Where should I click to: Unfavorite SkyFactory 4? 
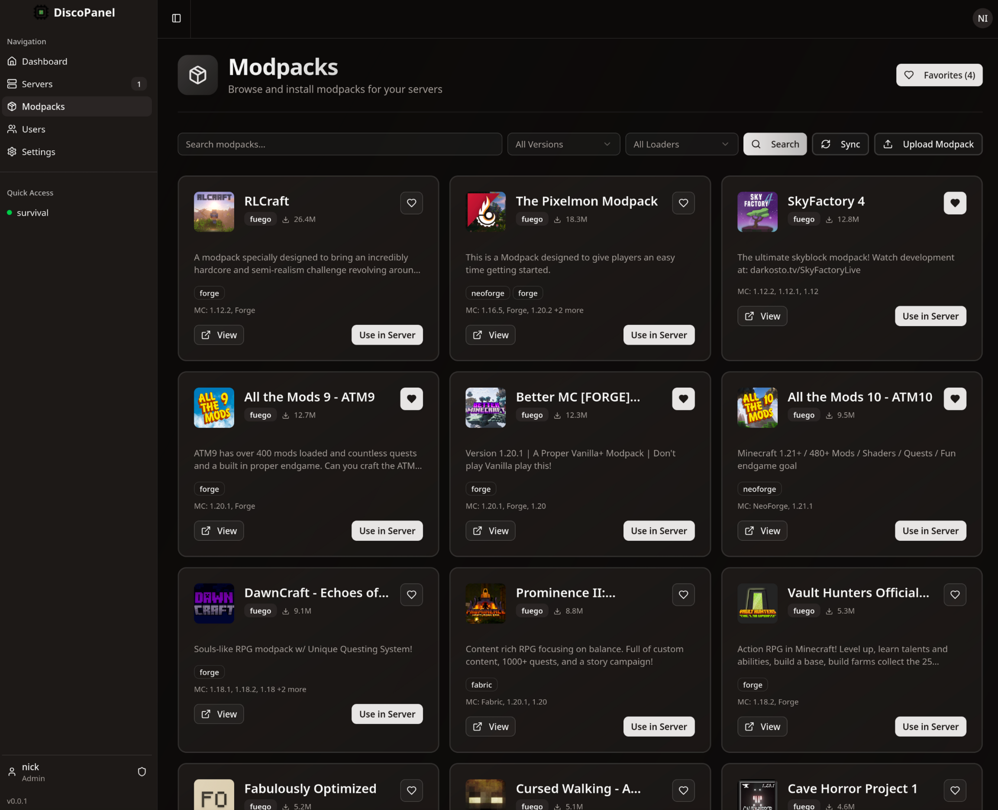tap(955, 203)
